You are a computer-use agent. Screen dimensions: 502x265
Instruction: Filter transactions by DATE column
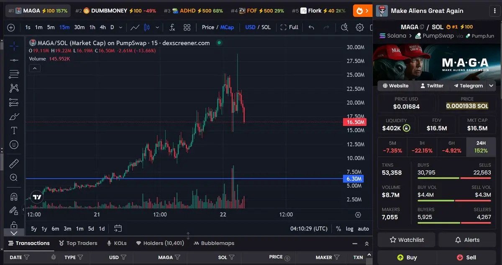tap(27, 257)
